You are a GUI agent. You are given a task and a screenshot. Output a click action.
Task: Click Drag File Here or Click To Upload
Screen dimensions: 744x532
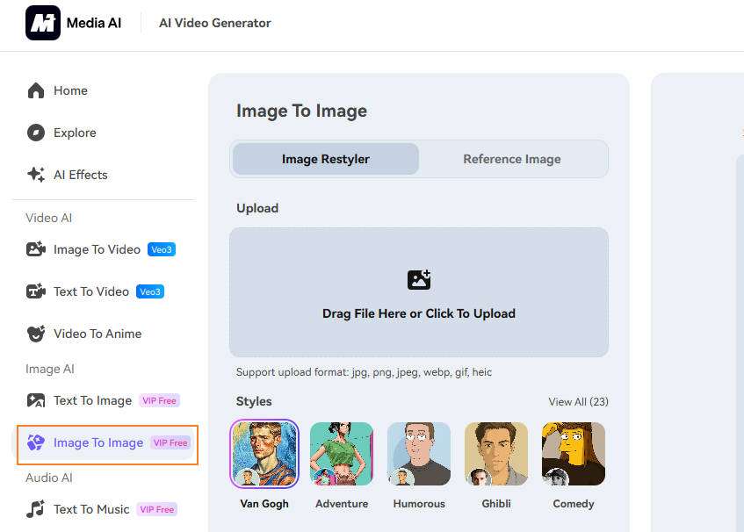pyautogui.click(x=419, y=313)
